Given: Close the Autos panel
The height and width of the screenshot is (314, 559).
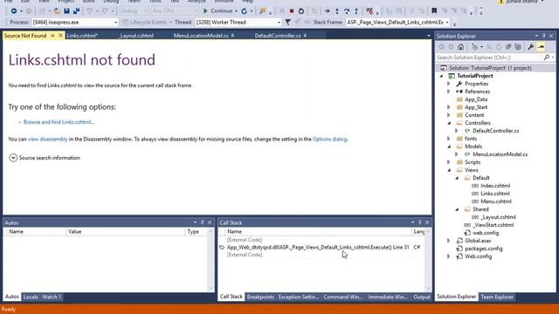Looking at the screenshot, I should pos(210,222).
